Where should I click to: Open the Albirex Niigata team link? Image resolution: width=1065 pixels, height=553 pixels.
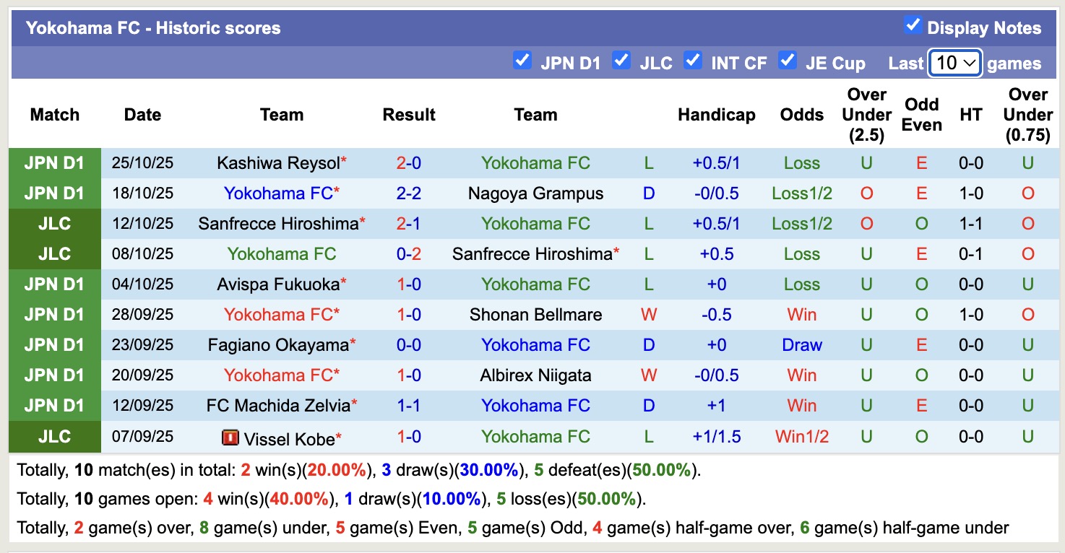(x=535, y=375)
